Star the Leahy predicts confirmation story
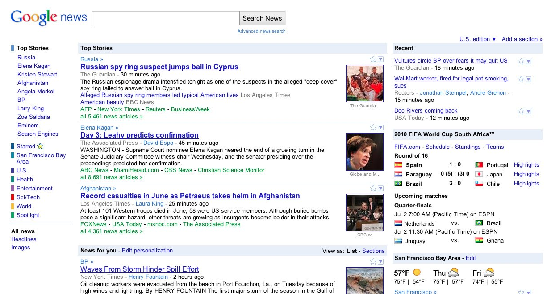This screenshot has width=547, height=294. tap(374, 127)
